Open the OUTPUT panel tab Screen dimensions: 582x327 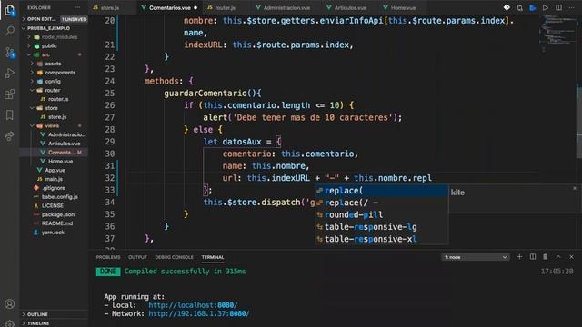(137, 257)
